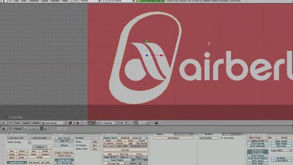Show the Shading context panels

tap(33, 129)
